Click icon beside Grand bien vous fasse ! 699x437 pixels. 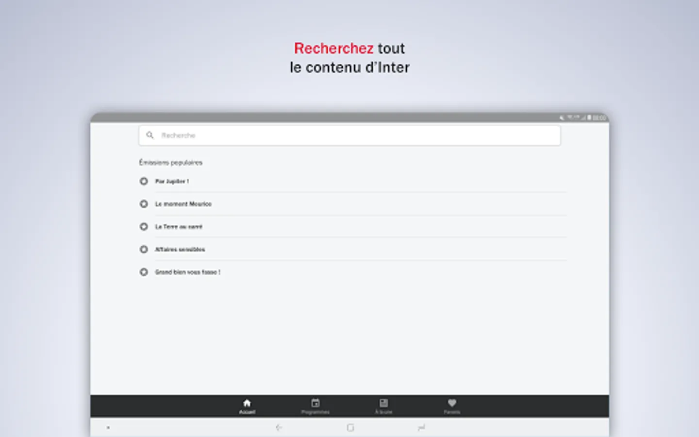[x=144, y=272]
